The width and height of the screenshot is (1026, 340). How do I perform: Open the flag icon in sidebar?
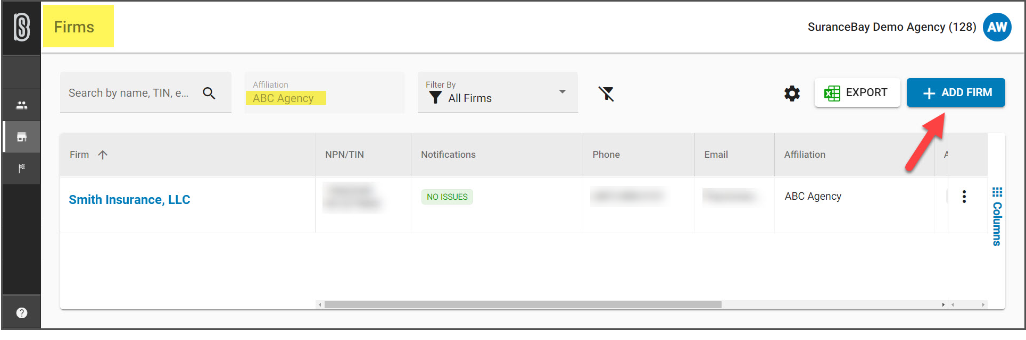(x=22, y=168)
